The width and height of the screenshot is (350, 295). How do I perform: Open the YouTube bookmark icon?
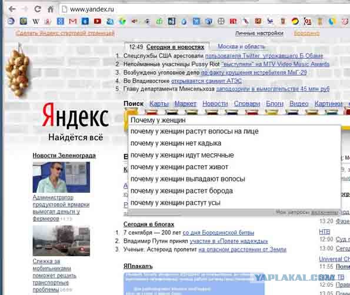click(97, 21)
